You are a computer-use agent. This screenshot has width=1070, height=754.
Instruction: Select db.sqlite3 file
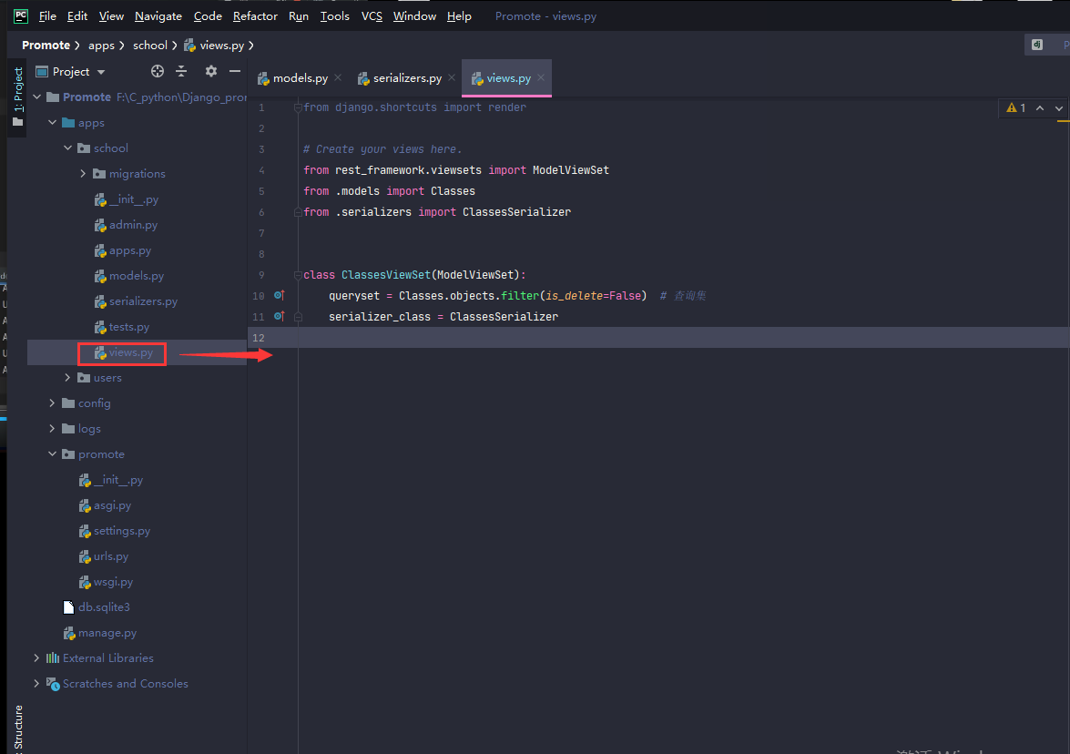click(97, 606)
